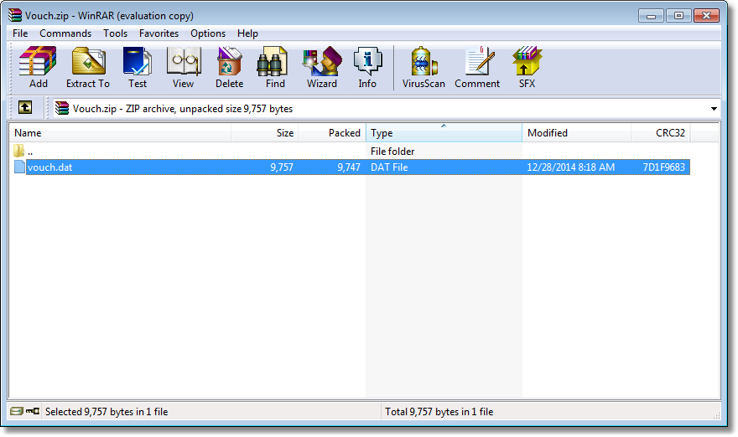
Task: Click 'Total 9,757 bytes in 1 file' status
Action: pos(439,412)
